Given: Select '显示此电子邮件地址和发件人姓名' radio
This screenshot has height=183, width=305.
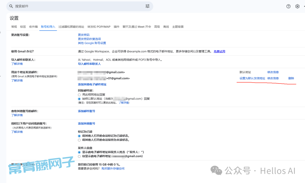Looking at the screenshot, I should pyautogui.click(x=79, y=152).
